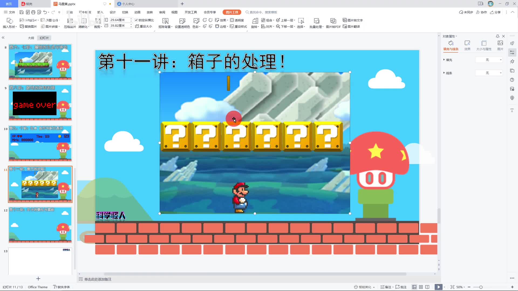The image size is (518, 291).
Task: Click the 压缩图片 compress picture tool
Action: (x=70, y=23)
